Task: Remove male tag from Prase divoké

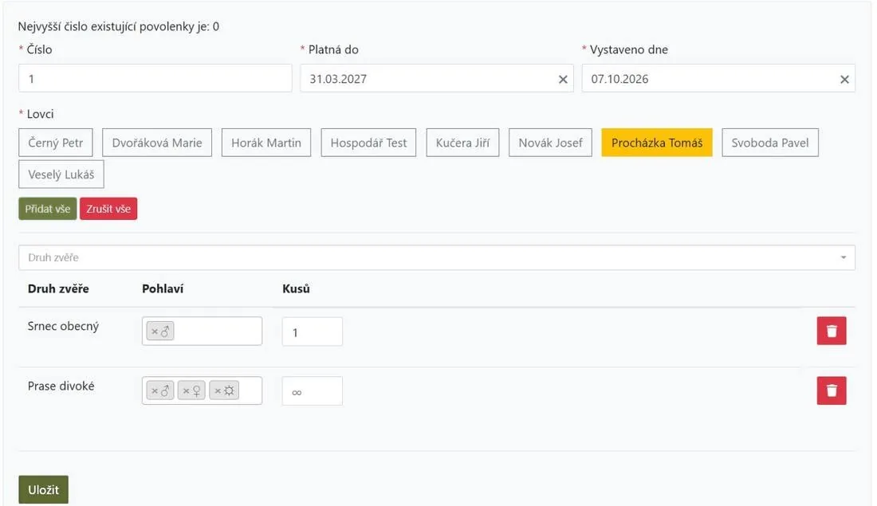Action: pyautogui.click(x=155, y=390)
